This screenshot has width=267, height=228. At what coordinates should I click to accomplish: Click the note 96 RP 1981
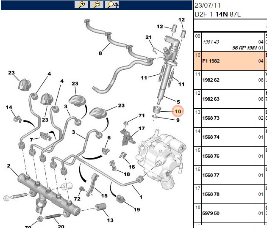point(245,48)
